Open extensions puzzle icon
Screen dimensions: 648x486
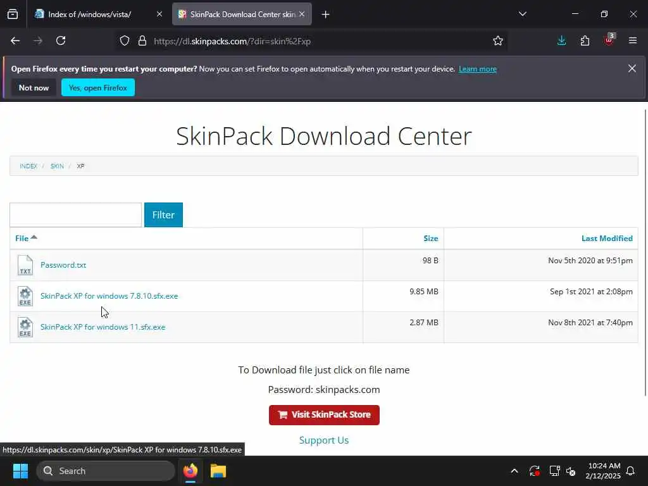pos(585,41)
